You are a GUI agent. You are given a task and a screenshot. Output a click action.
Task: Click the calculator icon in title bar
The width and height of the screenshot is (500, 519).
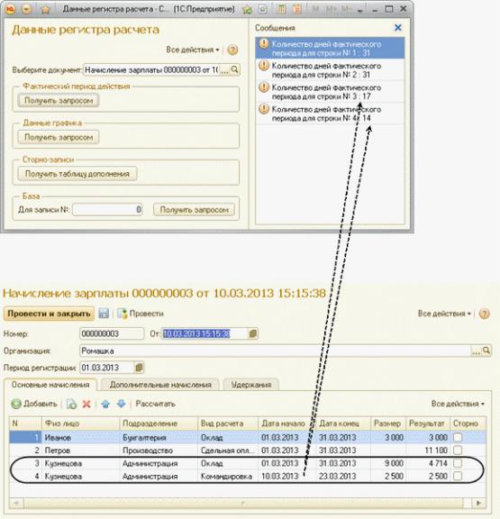pyautogui.click(x=281, y=9)
